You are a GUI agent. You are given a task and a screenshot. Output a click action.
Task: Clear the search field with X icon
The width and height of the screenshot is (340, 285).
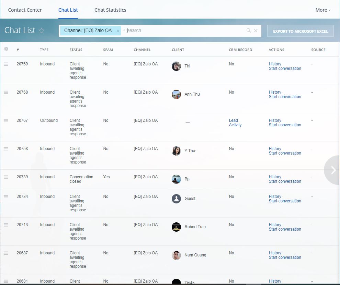256,31
